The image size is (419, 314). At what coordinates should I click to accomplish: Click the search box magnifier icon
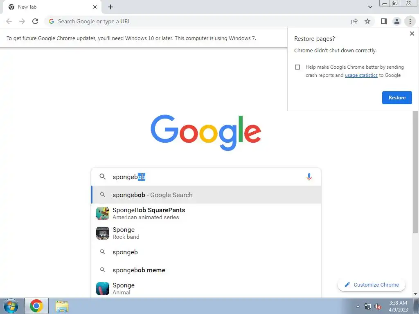click(102, 177)
